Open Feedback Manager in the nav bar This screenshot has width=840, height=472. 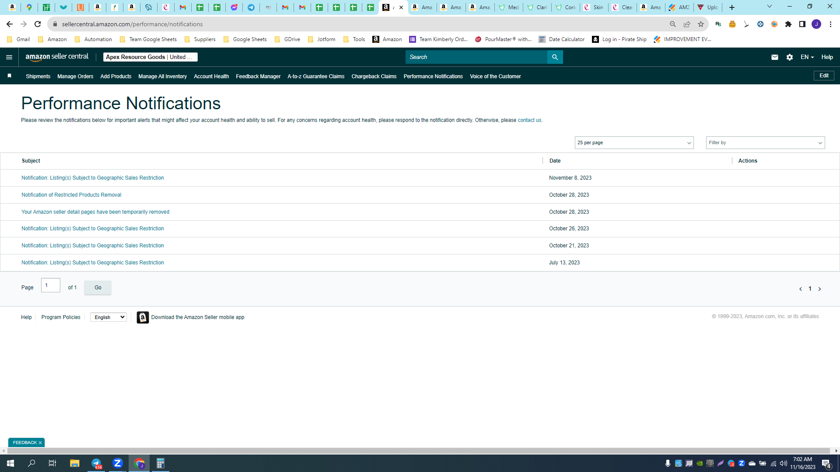tap(258, 76)
